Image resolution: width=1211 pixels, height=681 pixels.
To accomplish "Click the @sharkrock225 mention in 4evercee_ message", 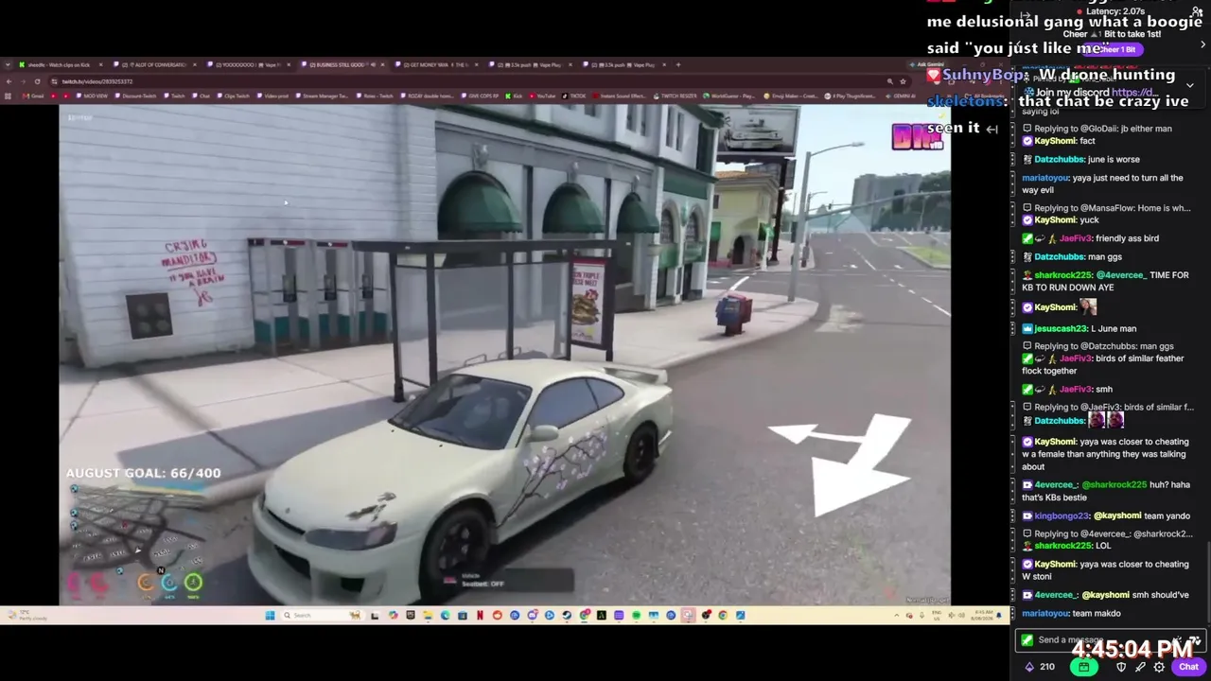I will click(x=1114, y=485).
